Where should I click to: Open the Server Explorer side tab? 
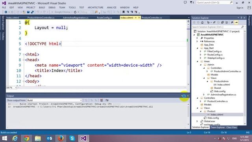3,23
